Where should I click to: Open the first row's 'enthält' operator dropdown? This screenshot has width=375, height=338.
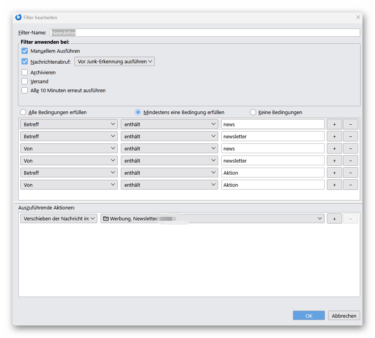(x=169, y=124)
